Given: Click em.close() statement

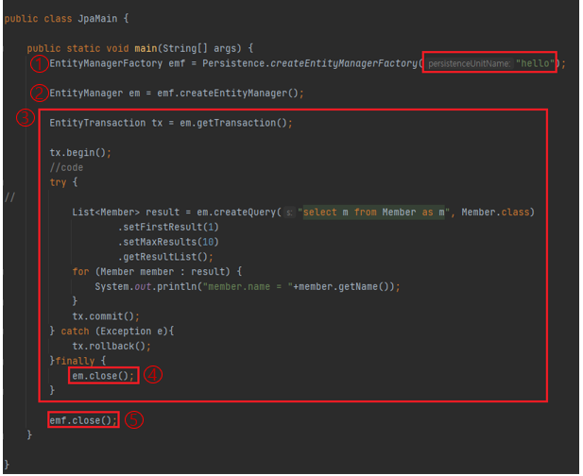Looking at the screenshot, I should pos(103,376).
